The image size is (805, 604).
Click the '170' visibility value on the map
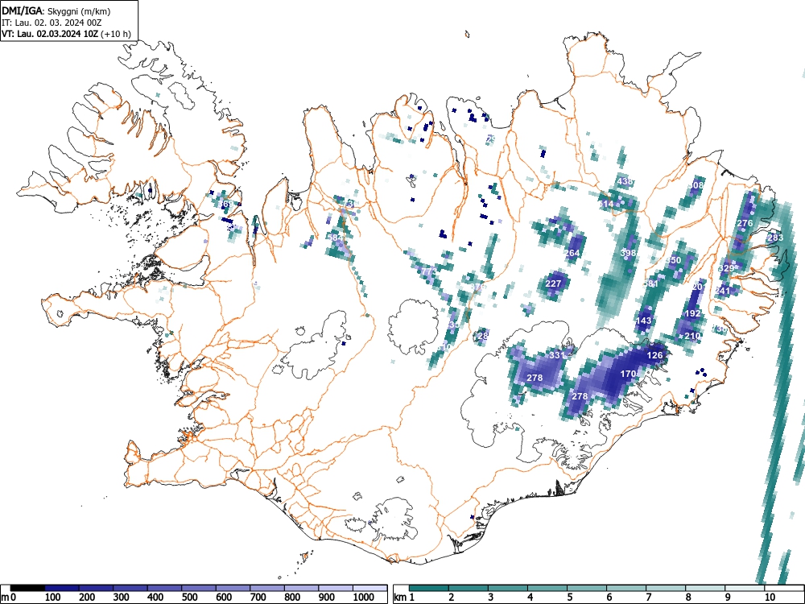[x=629, y=374]
